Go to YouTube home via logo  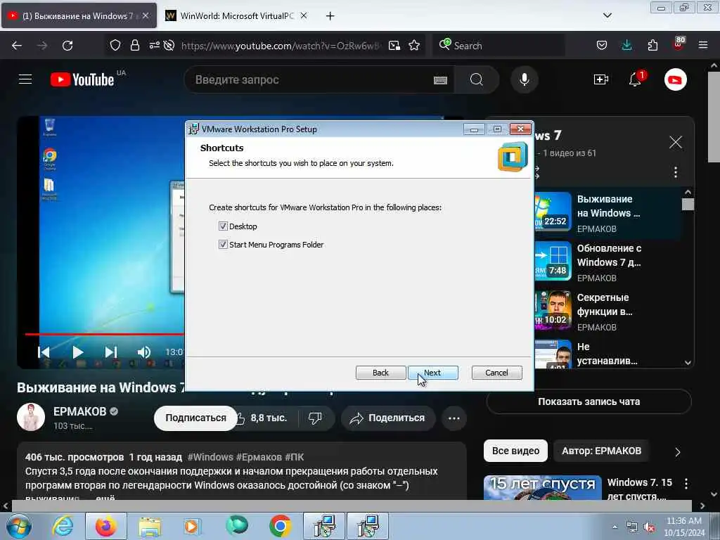83,79
